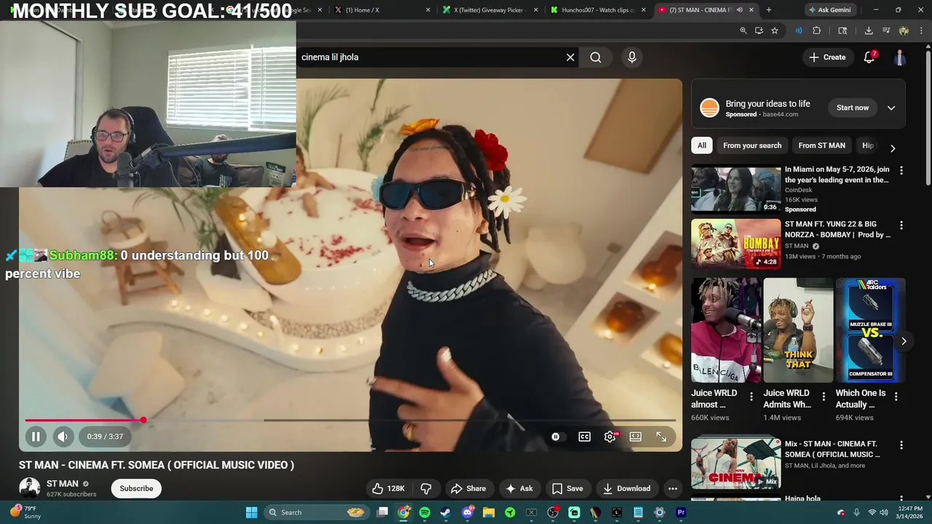Switch to theater mode
This screenshot has height=524, width=932.
coord(636,437)
